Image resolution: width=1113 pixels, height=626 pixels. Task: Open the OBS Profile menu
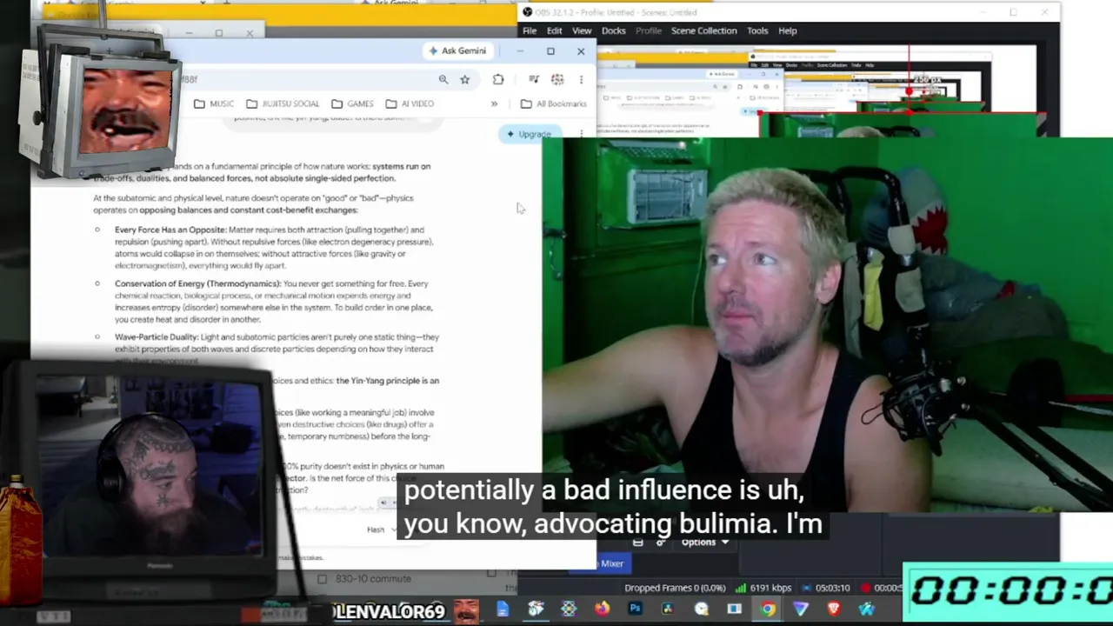[649, 30]
